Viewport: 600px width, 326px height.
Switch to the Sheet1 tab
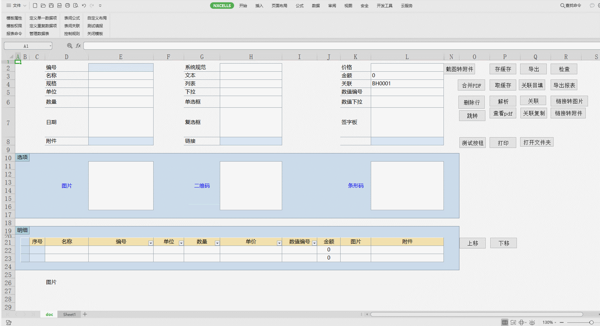tap(69, 314)
